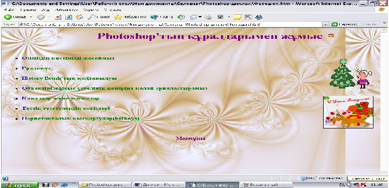Open the hotkeys keyboard shortcuts link
The width and height of the screenshot is (389, 188).
click(x=80, y=119)
